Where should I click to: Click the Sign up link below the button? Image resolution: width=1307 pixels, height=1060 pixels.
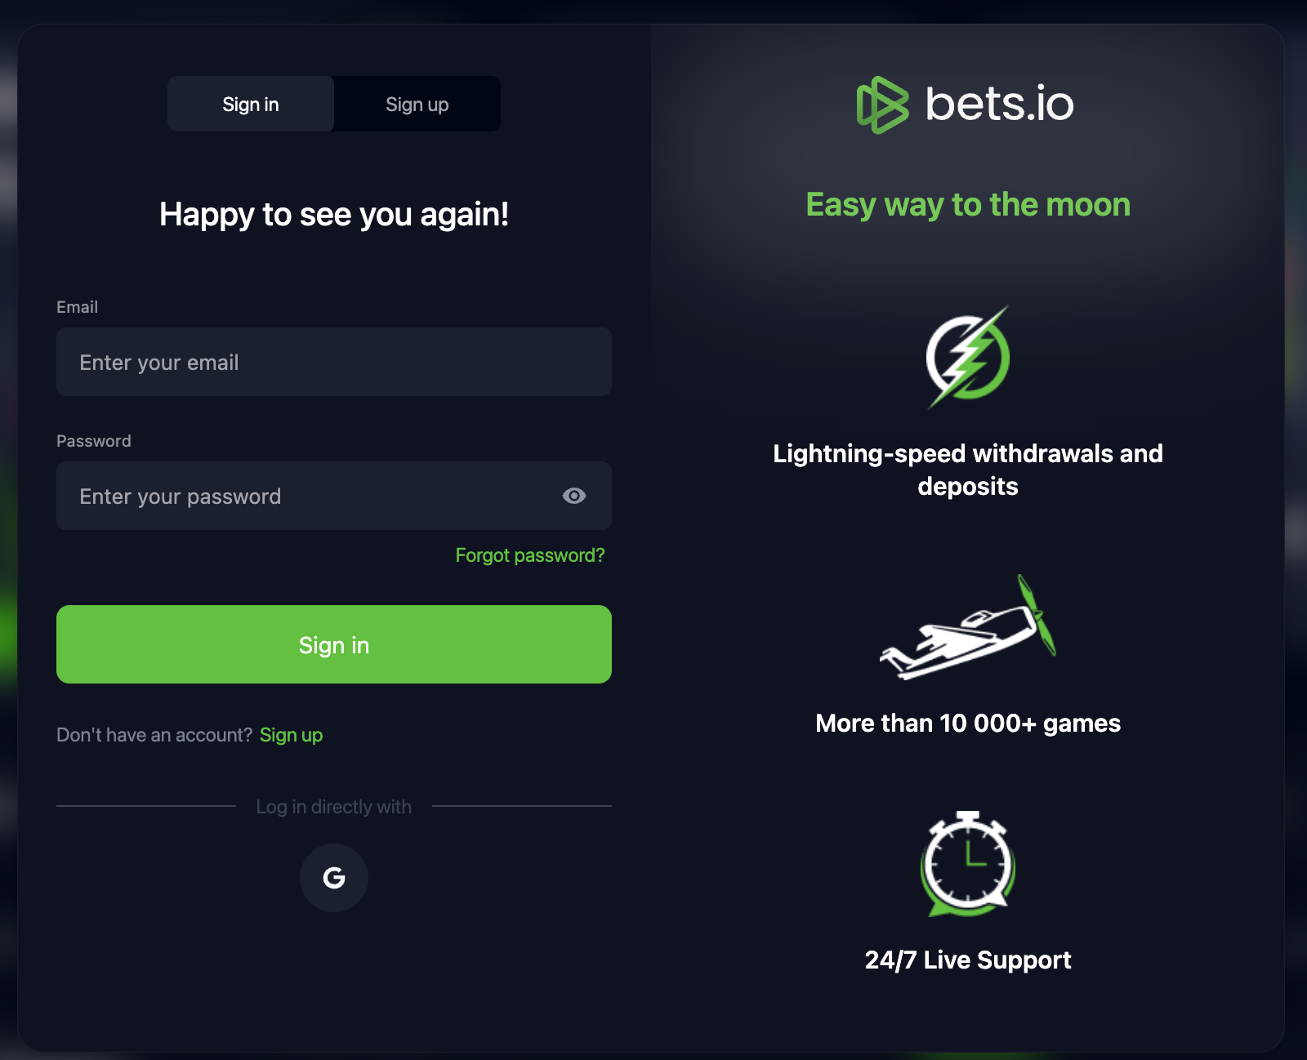pos(291,734)
